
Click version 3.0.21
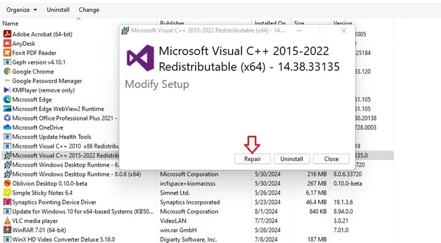click(x=341, y=221)
